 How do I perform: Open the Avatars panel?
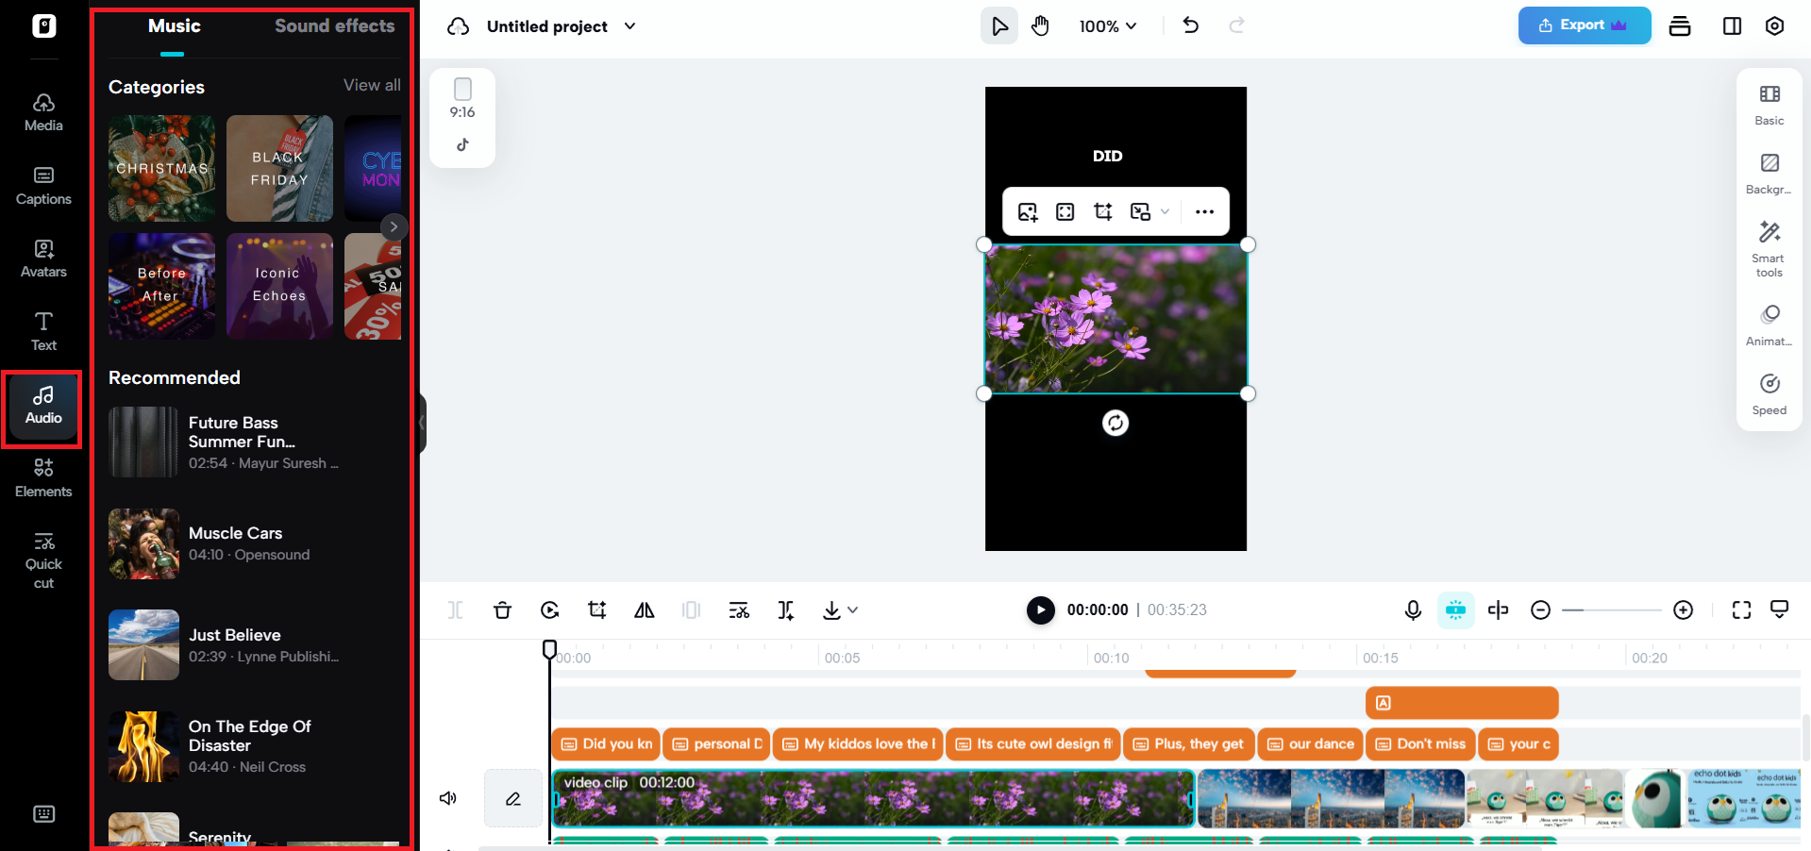point(42,257)
